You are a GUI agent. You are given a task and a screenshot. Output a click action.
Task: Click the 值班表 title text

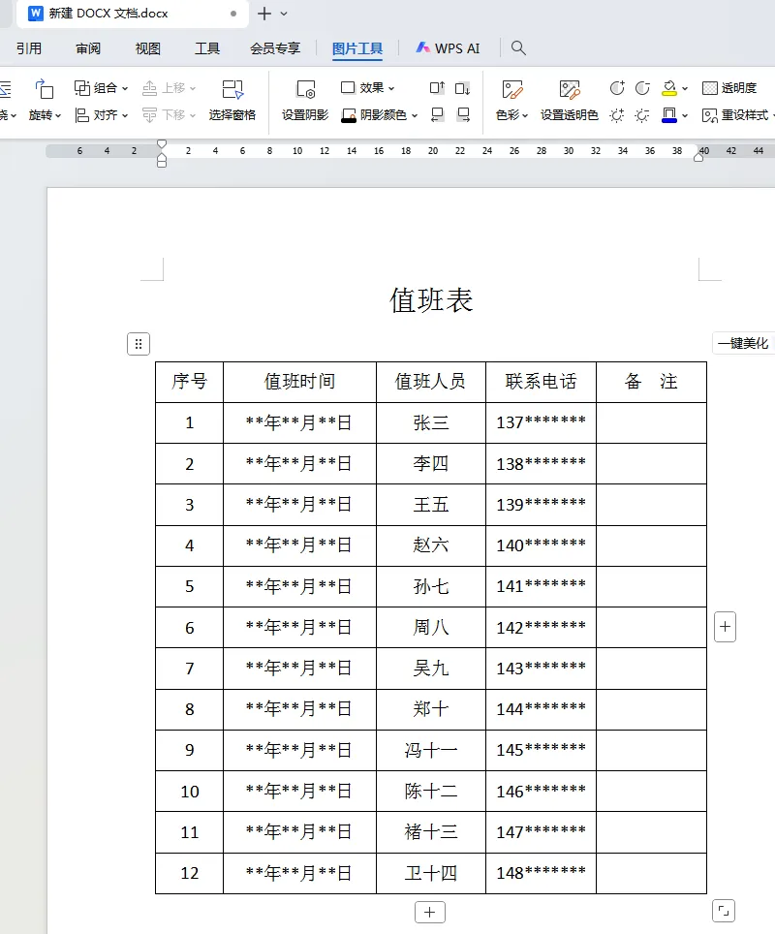(431, 299)
